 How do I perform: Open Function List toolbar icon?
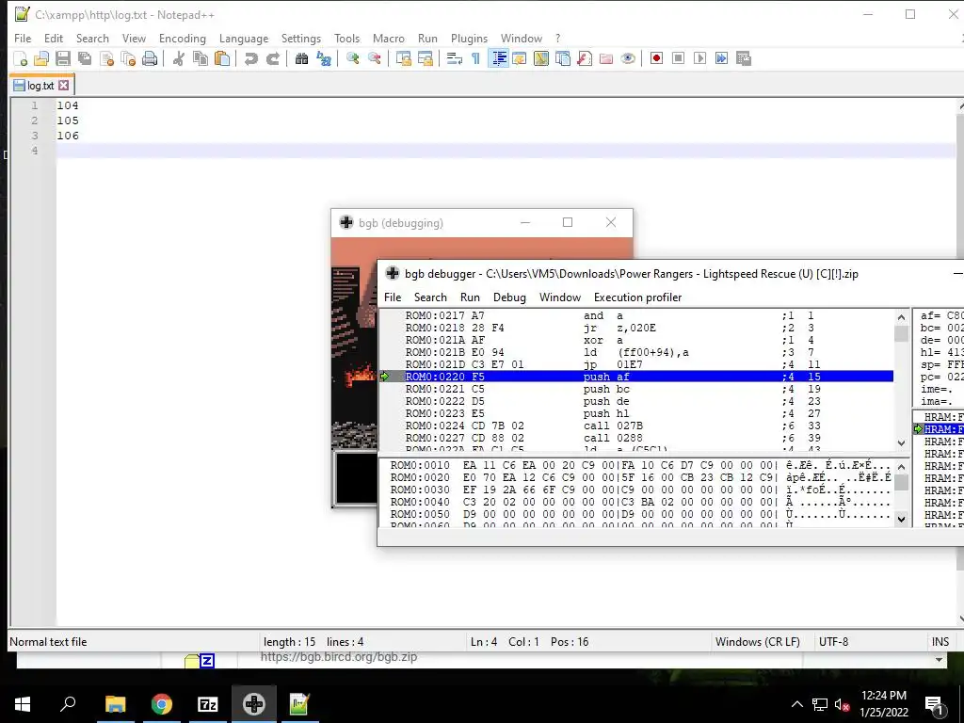coord(585,58)
